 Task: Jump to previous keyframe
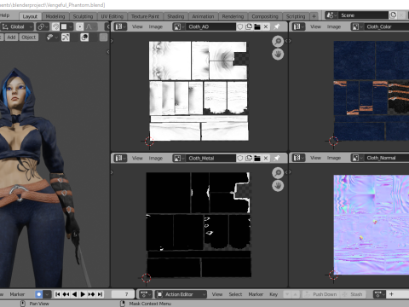66,294
